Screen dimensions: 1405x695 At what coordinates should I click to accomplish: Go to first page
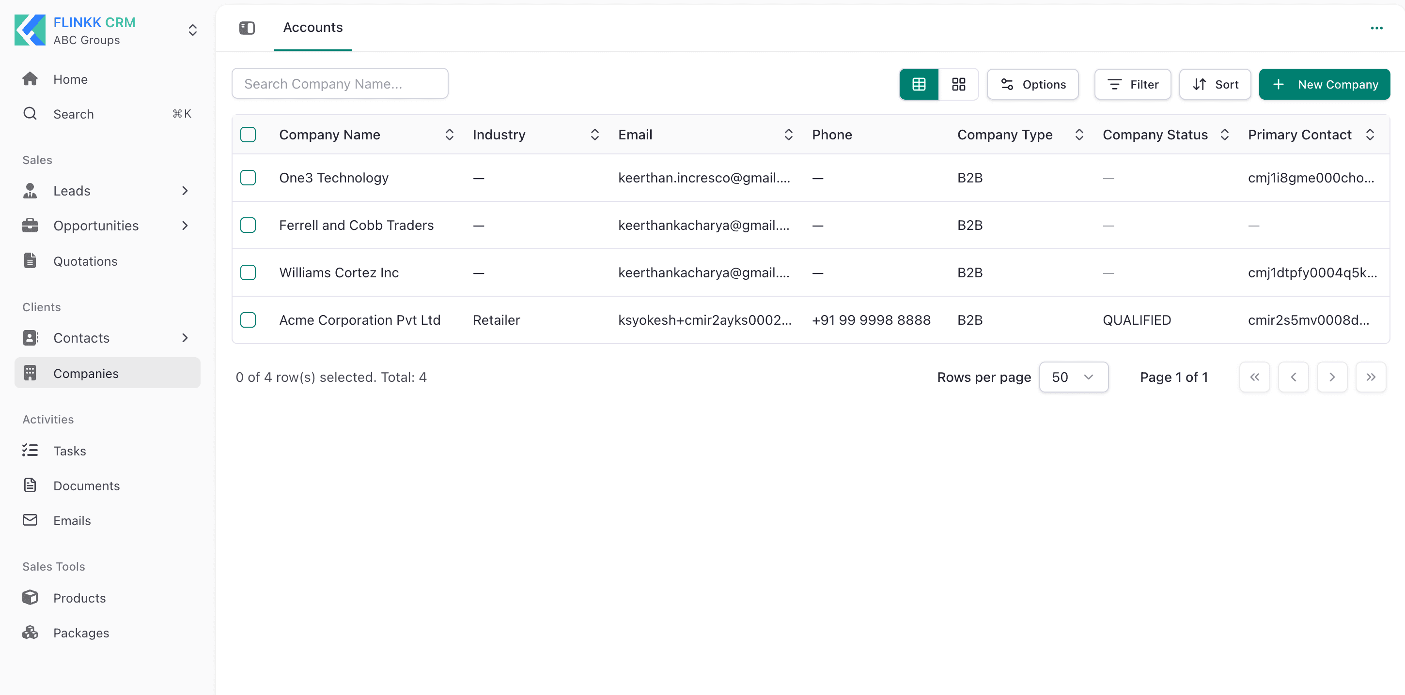[x=1254, y=377]
